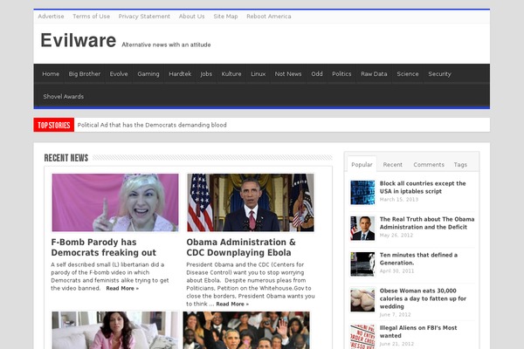Click the April 30, 2011 date
This screenshot has height=349, width=524.
point(396,270)
